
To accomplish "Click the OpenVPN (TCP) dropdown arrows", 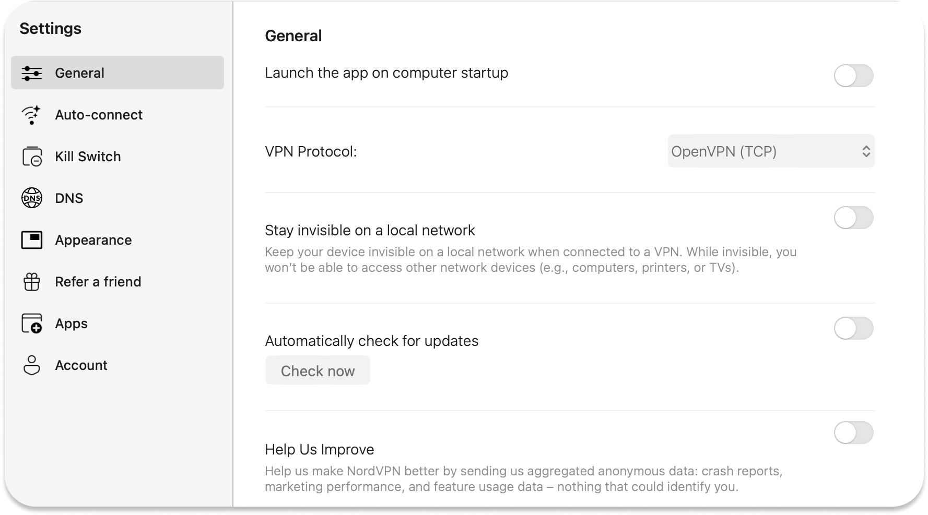I will pos(866,151).
